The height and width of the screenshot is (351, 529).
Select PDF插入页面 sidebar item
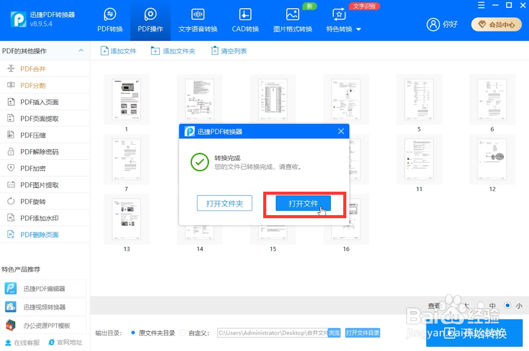[45, 102]
